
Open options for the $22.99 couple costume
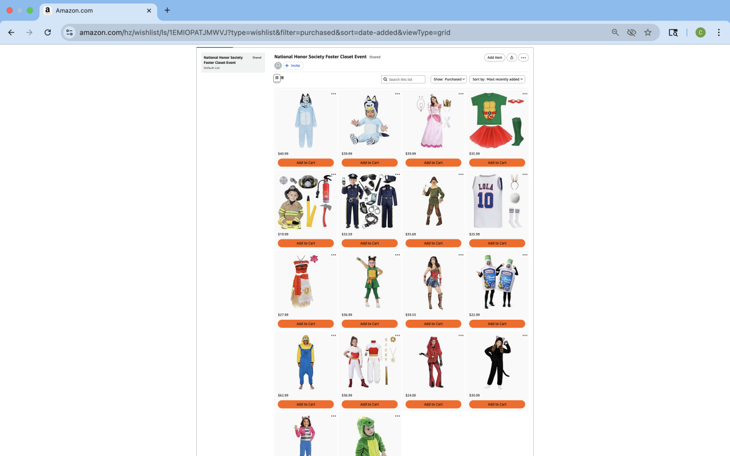[x=525, y=255]
